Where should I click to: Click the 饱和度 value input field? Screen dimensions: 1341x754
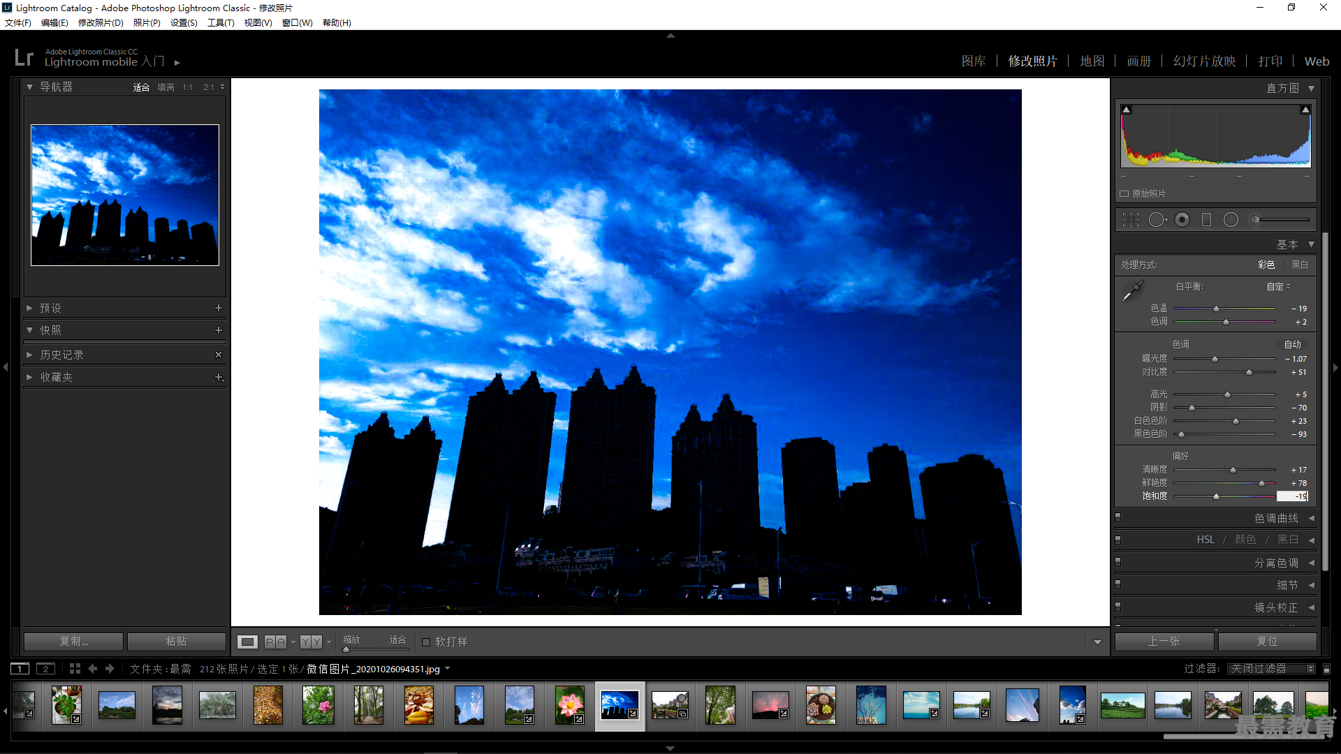(1292, 496)
